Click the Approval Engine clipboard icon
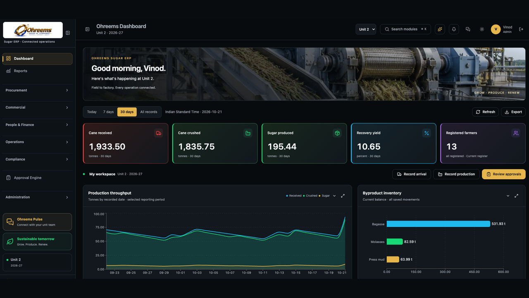The image size is (529, 298). pyautogui.click(x=8, y=178)
